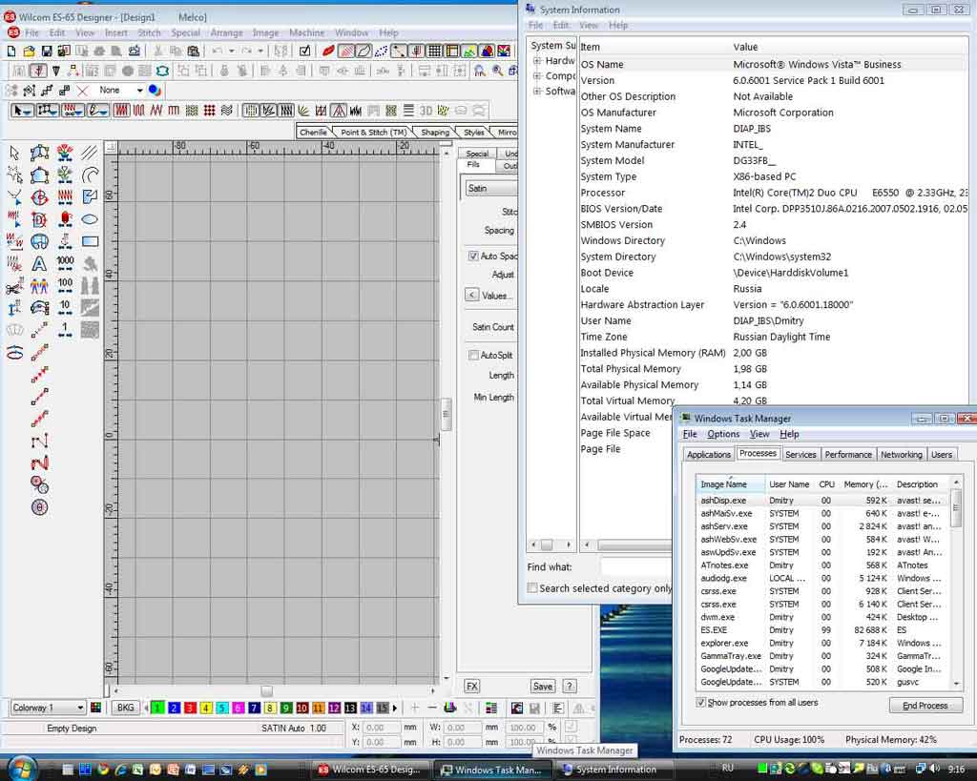Viewport: 977px width, 781px height.
Task: Select the ellipse shape tool
Action: (90, 219)
